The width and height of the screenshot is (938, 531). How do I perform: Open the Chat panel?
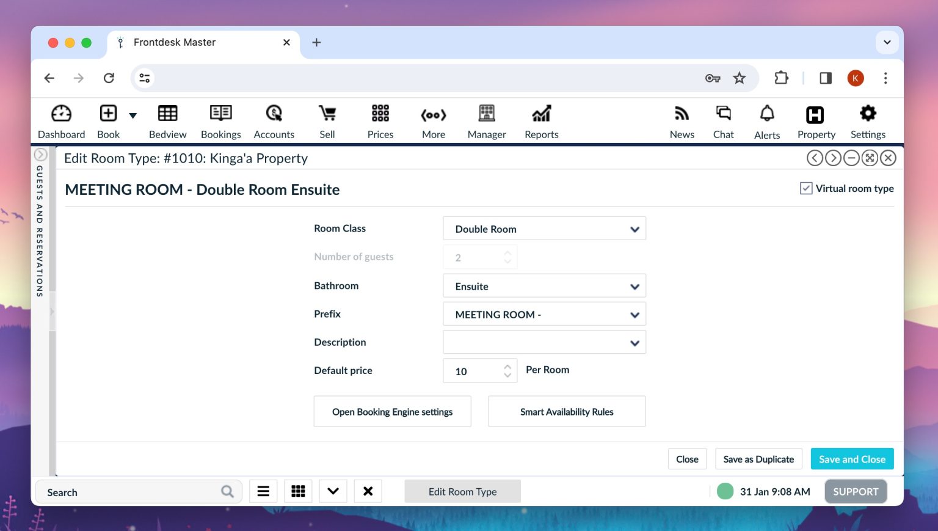723,121
